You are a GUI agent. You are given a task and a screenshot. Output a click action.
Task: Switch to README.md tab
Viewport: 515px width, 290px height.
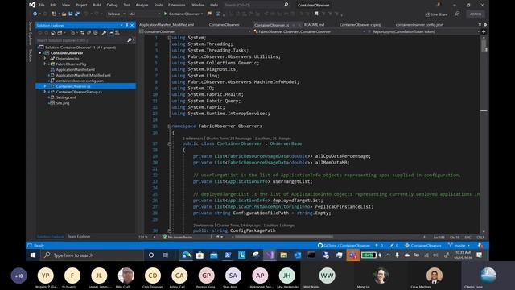pyautogui.click(x=314, y=25)
